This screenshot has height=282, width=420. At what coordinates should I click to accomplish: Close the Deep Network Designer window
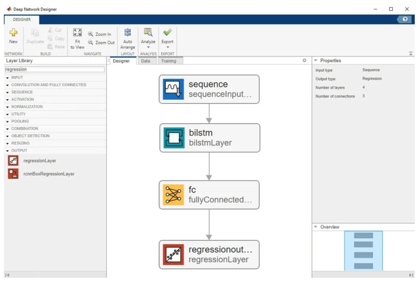pos(407,9)
